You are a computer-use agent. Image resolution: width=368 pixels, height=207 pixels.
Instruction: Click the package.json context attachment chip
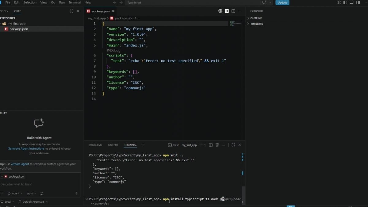(14, 177)
